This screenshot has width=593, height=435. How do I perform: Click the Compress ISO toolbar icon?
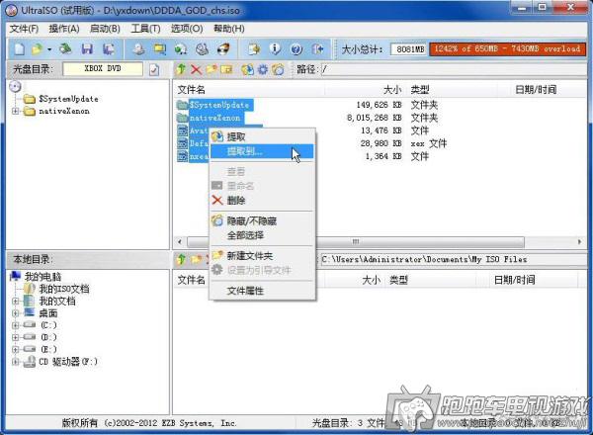click(160, 49)
